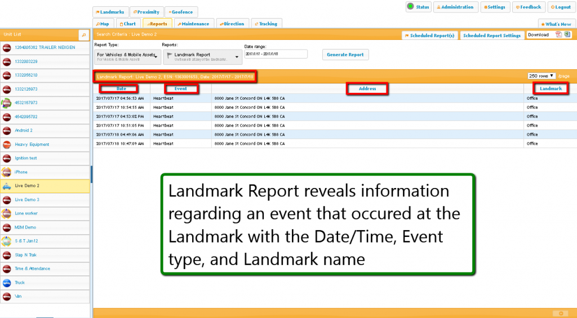Switch to the Chart tab

click(x=128, y=24)
